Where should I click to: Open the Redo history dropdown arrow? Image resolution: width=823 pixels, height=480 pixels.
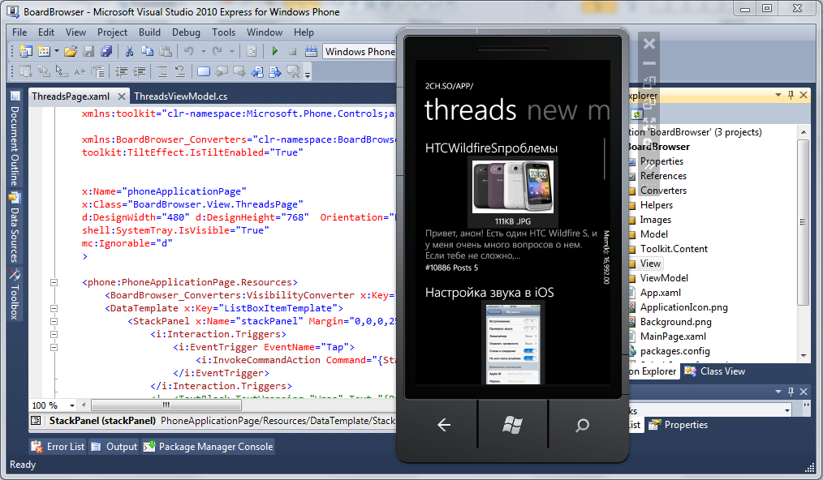[x=231, y=51]
